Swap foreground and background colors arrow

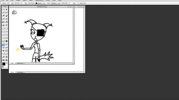click(x=7, y=63)
